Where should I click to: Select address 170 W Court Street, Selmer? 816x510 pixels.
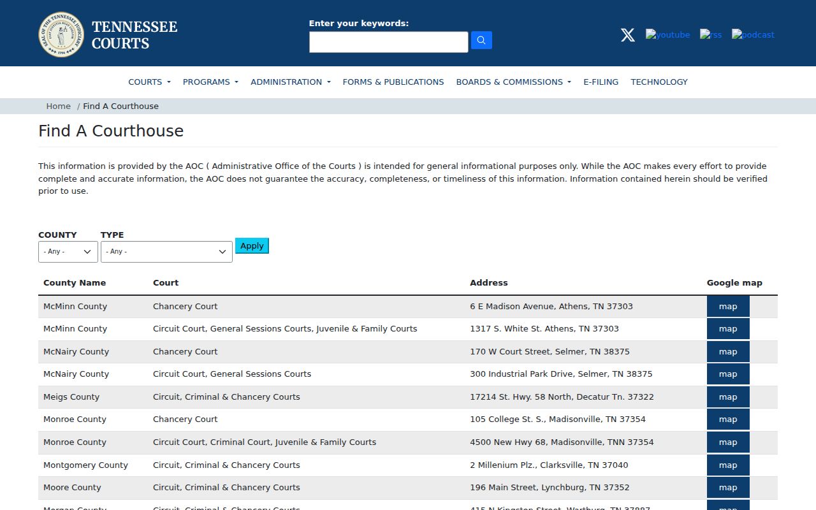point(550,351)
